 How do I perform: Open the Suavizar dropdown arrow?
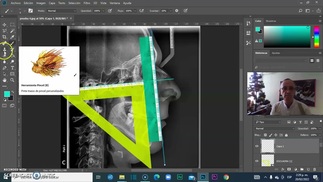pos(171,11)
